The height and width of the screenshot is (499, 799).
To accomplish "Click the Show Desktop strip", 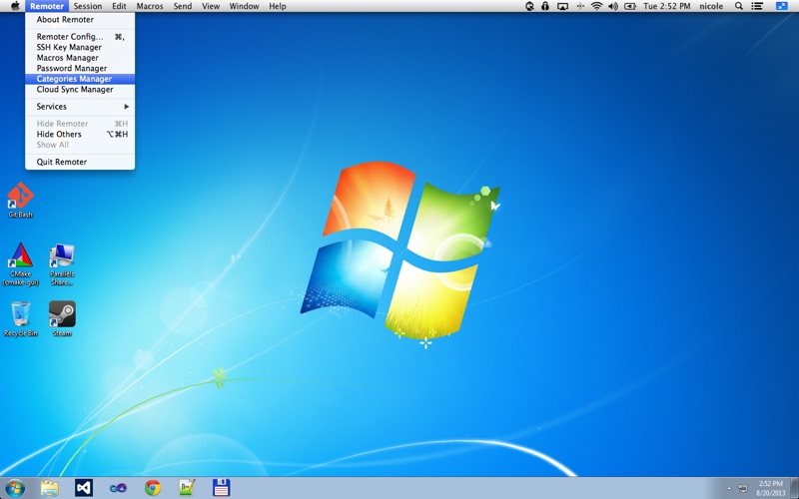I will (x=794, y=488).
